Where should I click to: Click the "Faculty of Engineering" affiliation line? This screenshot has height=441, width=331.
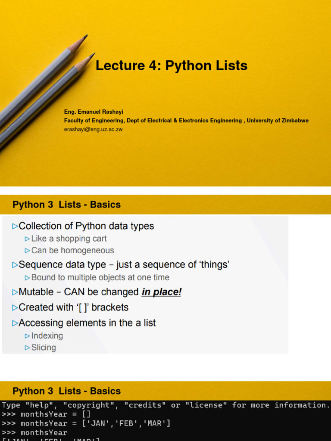click(x=186, y=121)
